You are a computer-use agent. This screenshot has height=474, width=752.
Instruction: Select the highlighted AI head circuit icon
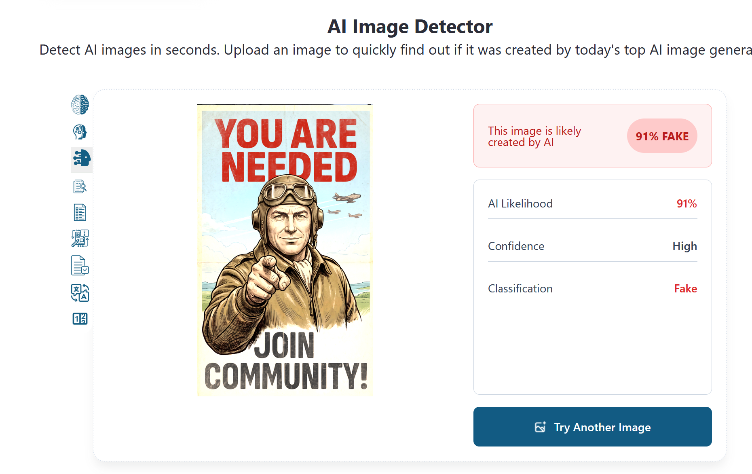(82, 158)
